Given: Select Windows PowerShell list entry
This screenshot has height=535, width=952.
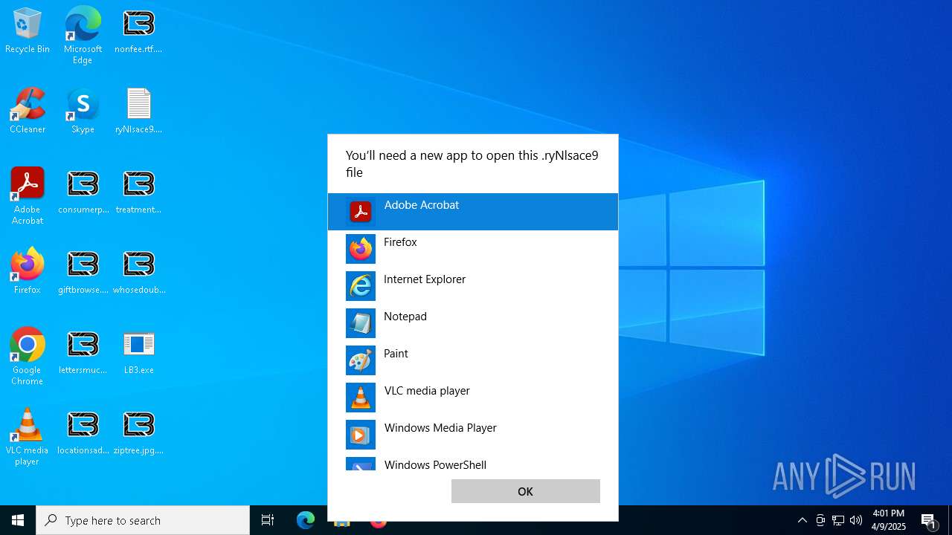Looking at the screenshot, I should 472,463.
